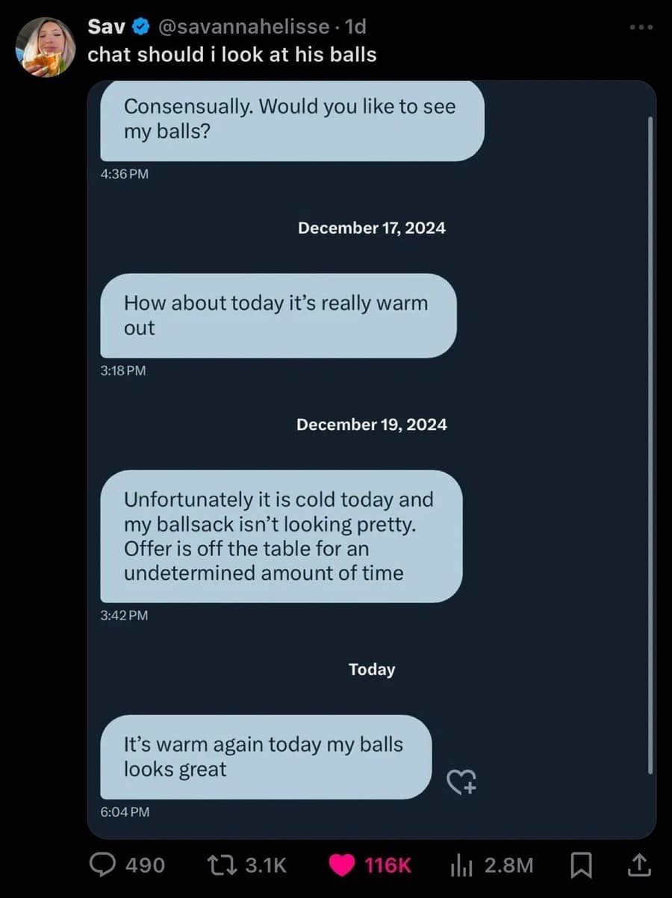Click the upload arrow at bottom right

coord(640,865)
